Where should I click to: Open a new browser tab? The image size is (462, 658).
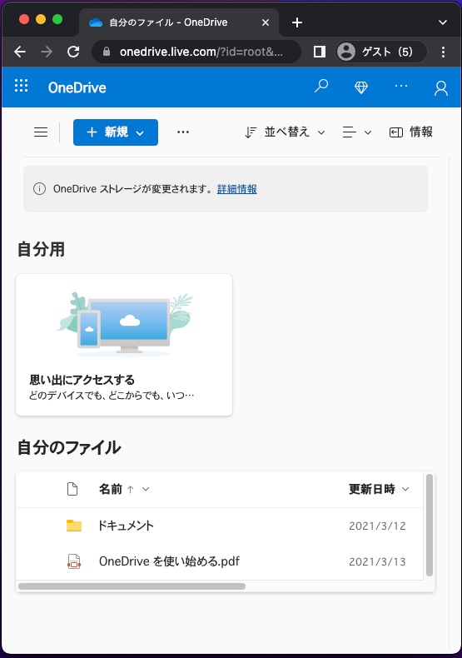click(297, 22)
